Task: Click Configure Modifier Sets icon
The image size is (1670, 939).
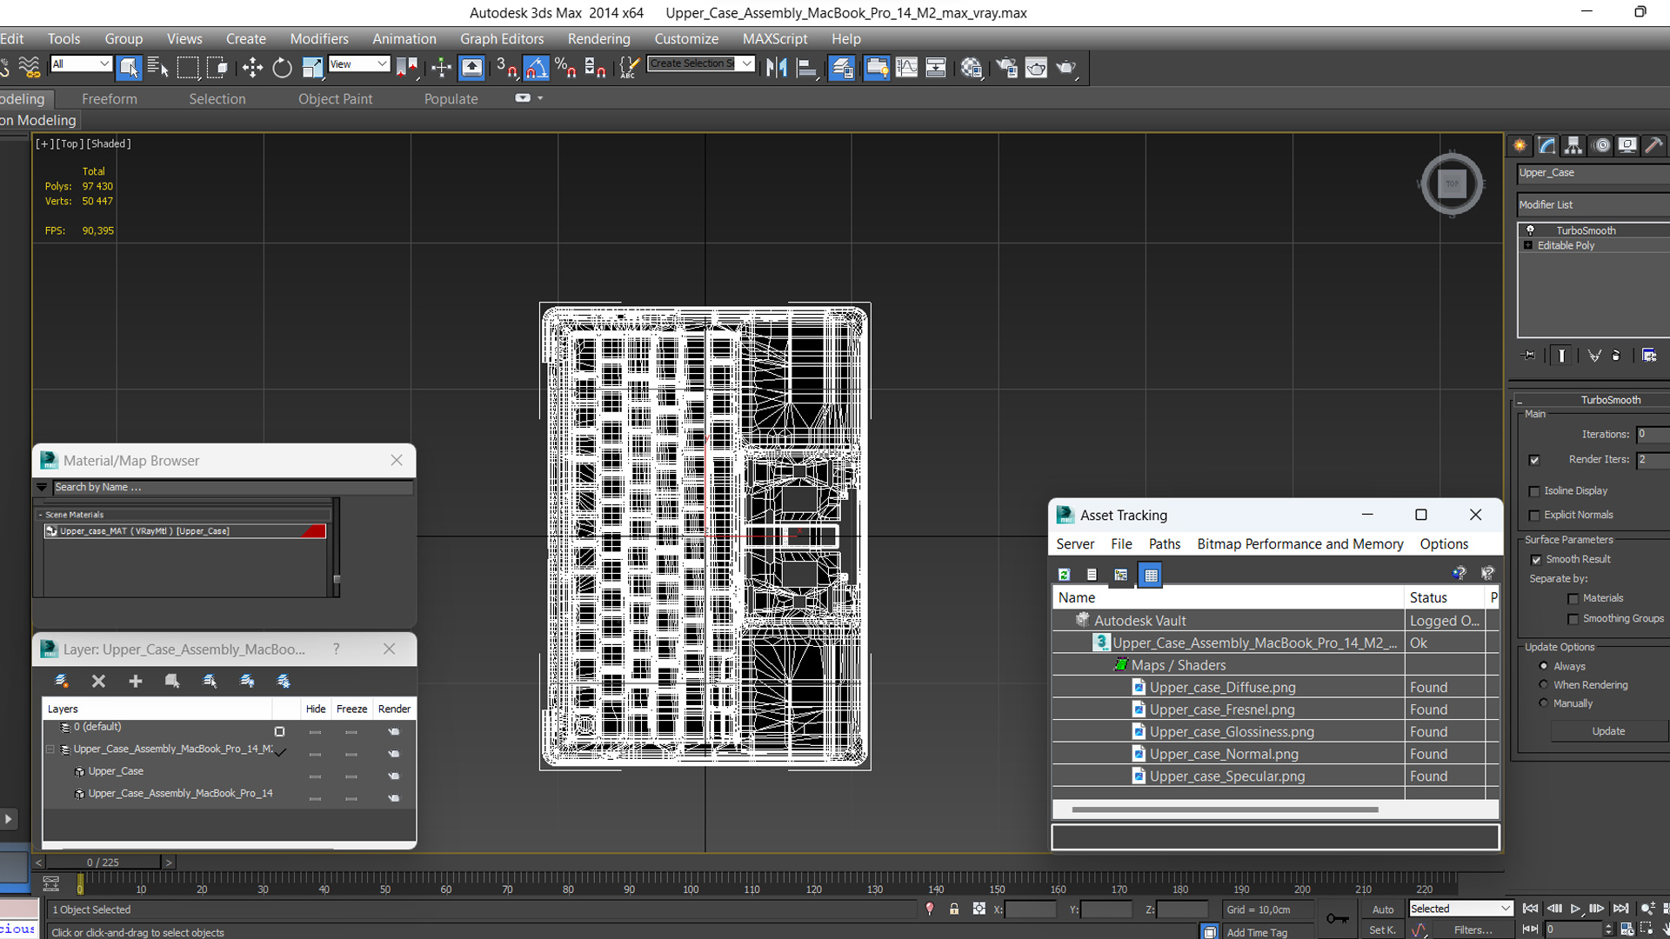Action: pyautogui.click(x=1649, y=355)
